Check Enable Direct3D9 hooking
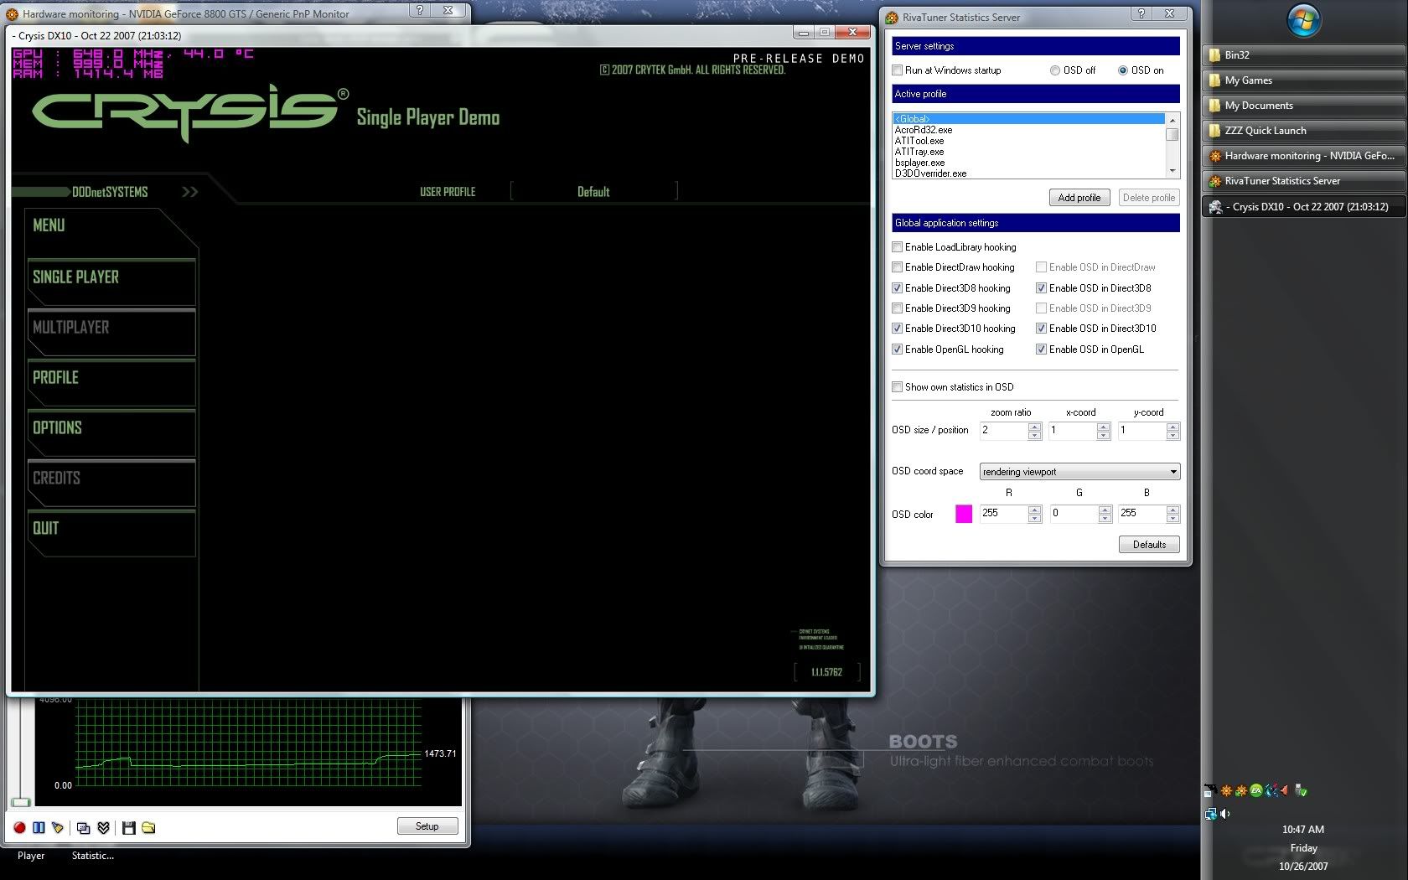The image size is (1408, 880). pos(898,308)
